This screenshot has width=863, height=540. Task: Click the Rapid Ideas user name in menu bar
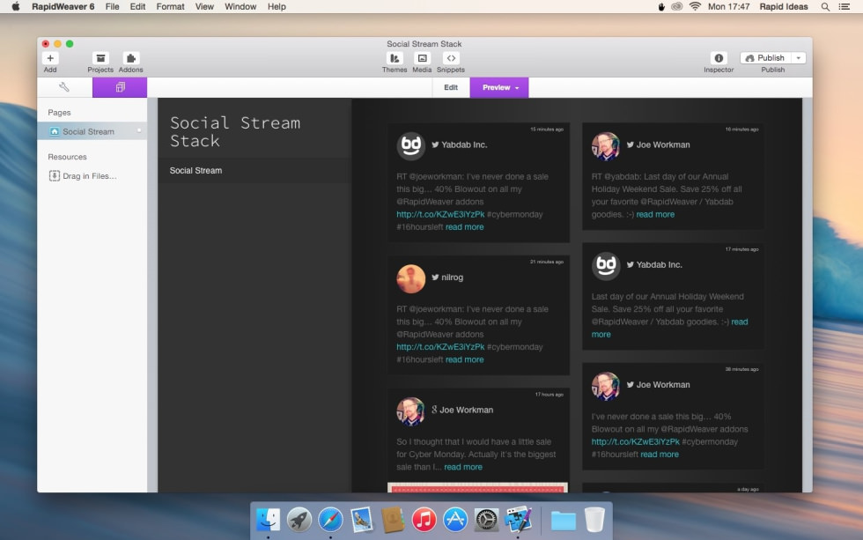point(783,6)
